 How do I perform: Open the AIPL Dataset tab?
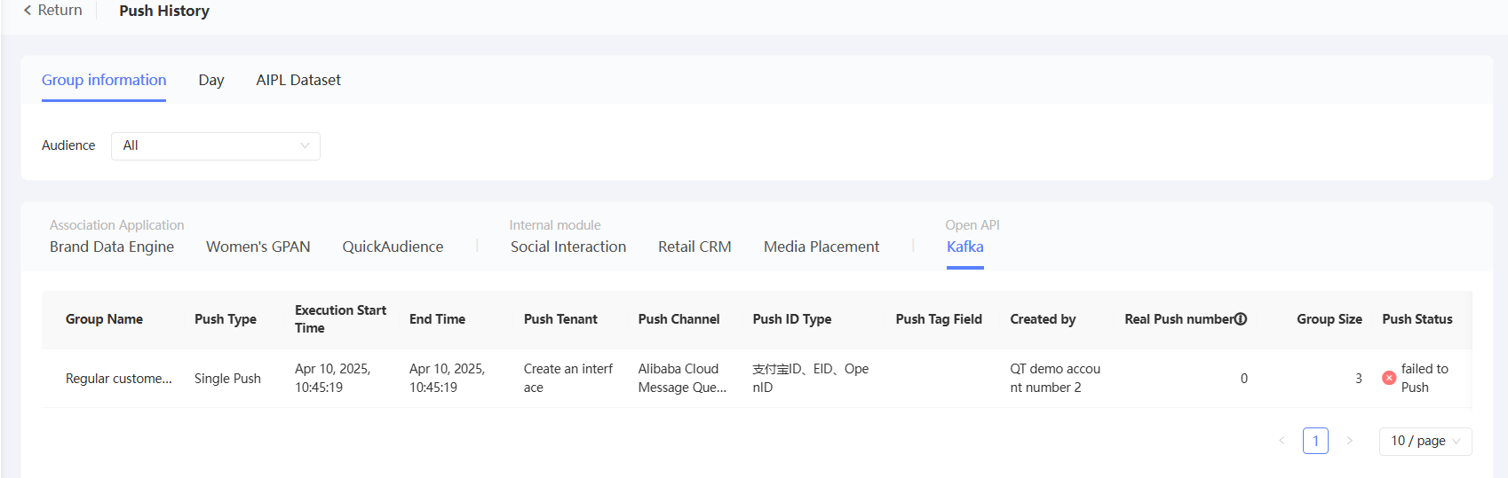coord(298,81)
